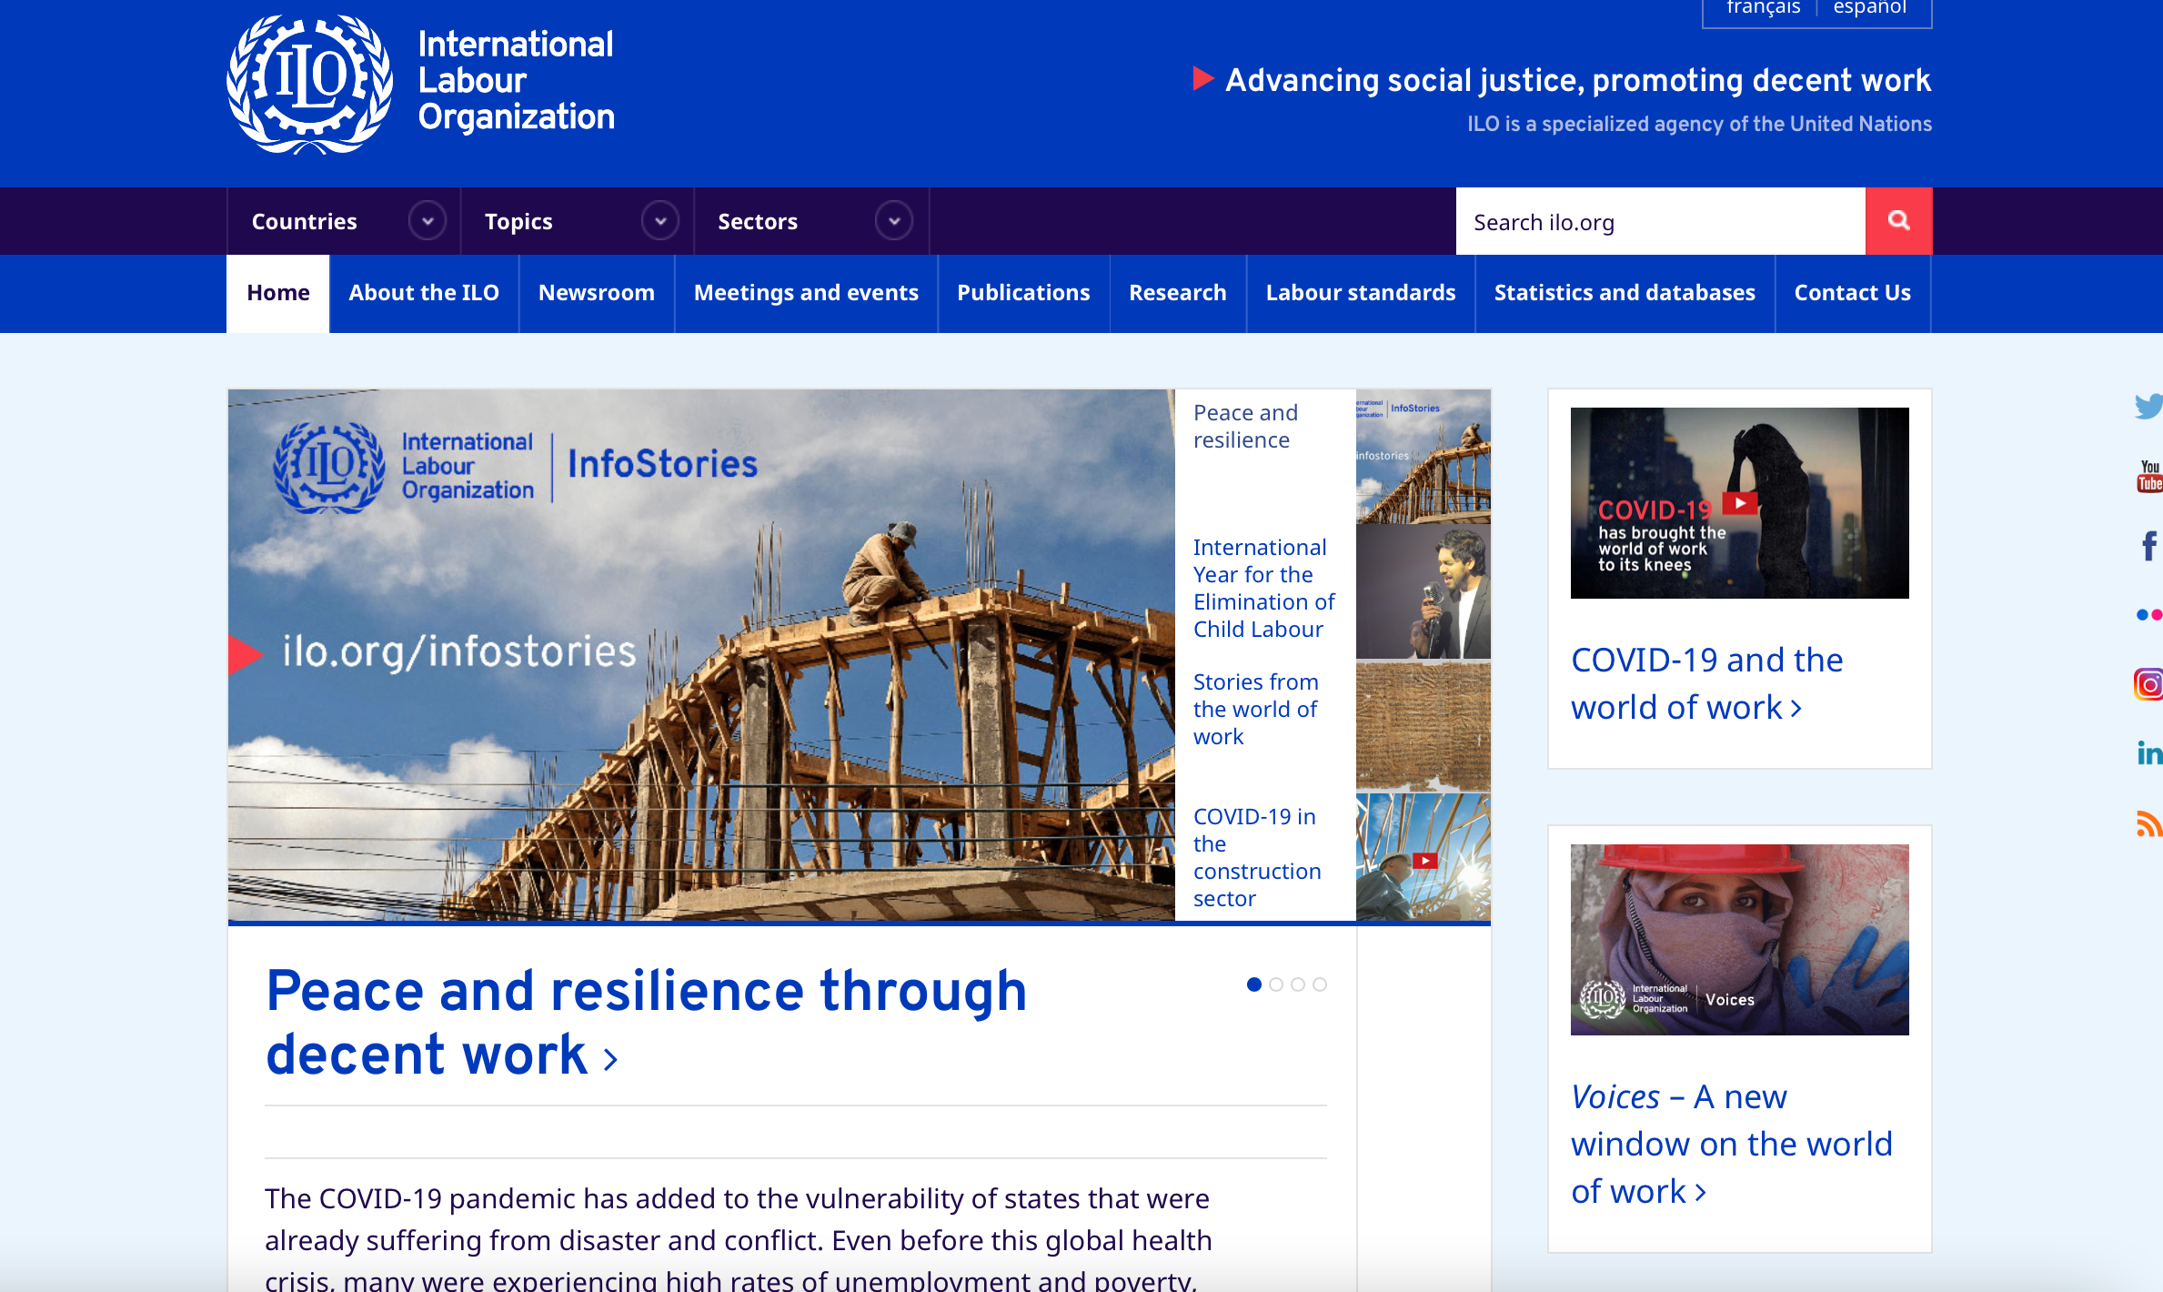Screen dimensions: 2163x1292
Task: Open the Facebook social icon
Action: pos(2148,546)
